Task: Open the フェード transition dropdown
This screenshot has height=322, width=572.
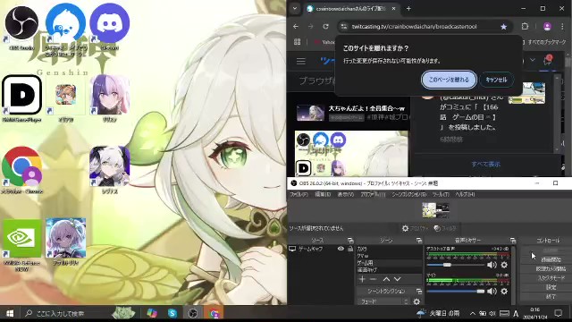Action: click(x=383, y=301)
